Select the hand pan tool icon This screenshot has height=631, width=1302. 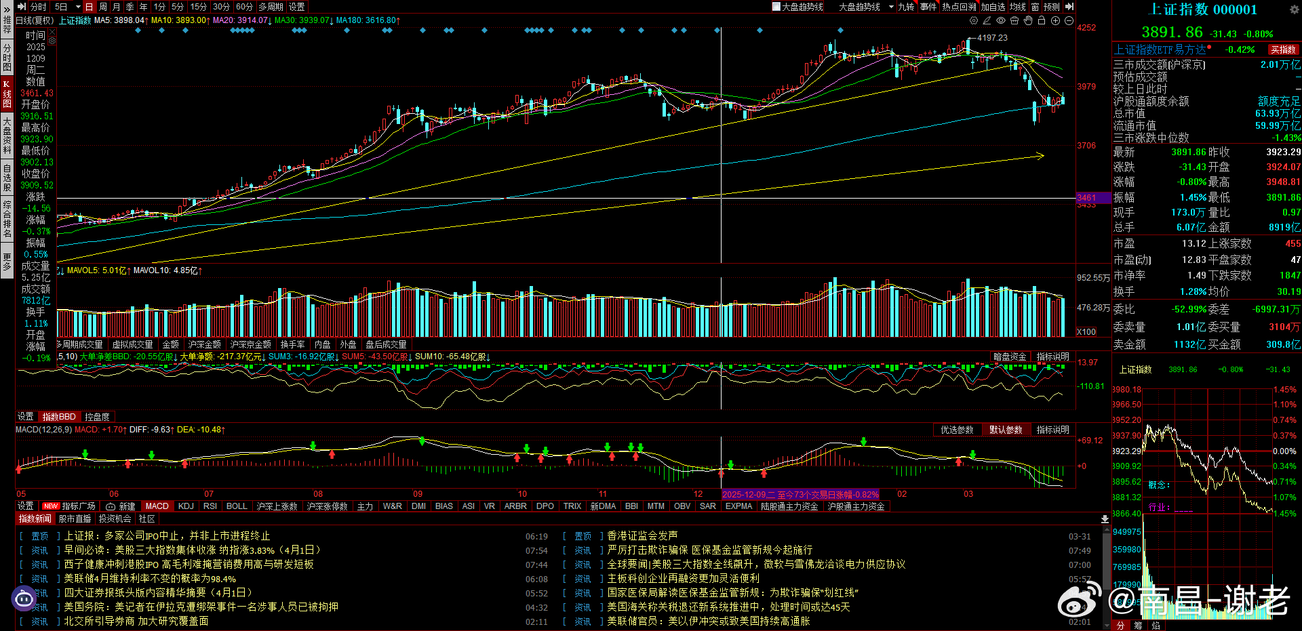(x=1028, y=21)
